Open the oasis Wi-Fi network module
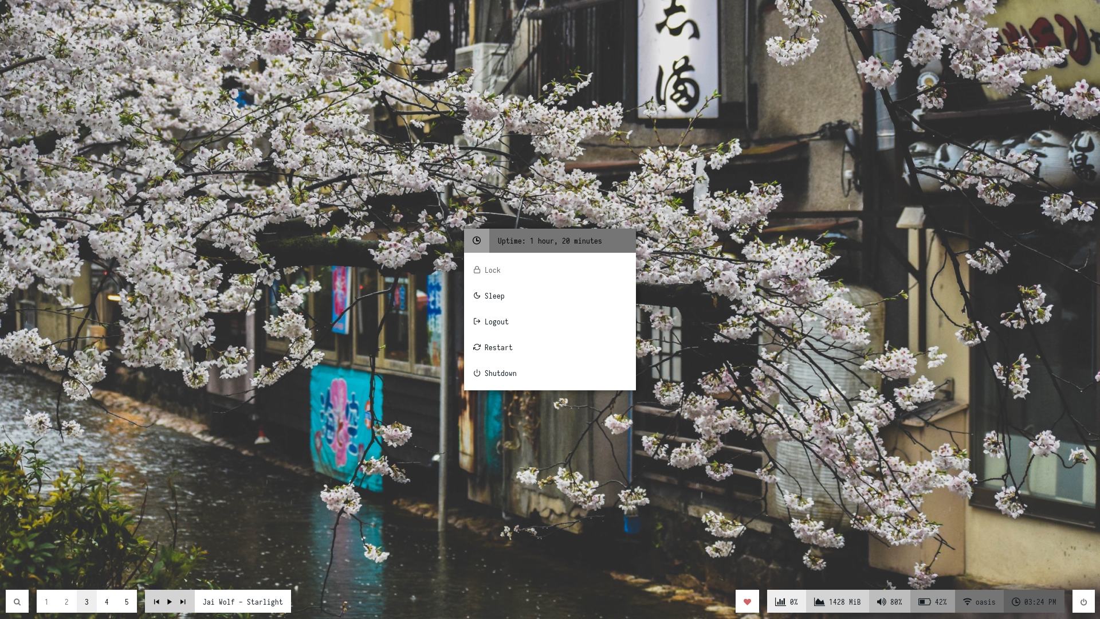This screenshot has width=1100, height=619. [x=979, y=602]
